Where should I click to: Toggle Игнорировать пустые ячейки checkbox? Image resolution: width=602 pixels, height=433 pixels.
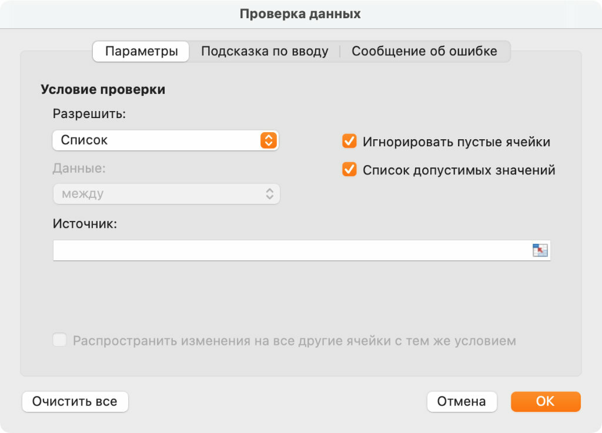coord(349,141)
